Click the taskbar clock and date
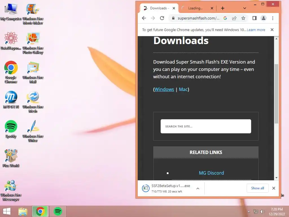This screenshot has width=289, height=217. (x=277, y=211)
